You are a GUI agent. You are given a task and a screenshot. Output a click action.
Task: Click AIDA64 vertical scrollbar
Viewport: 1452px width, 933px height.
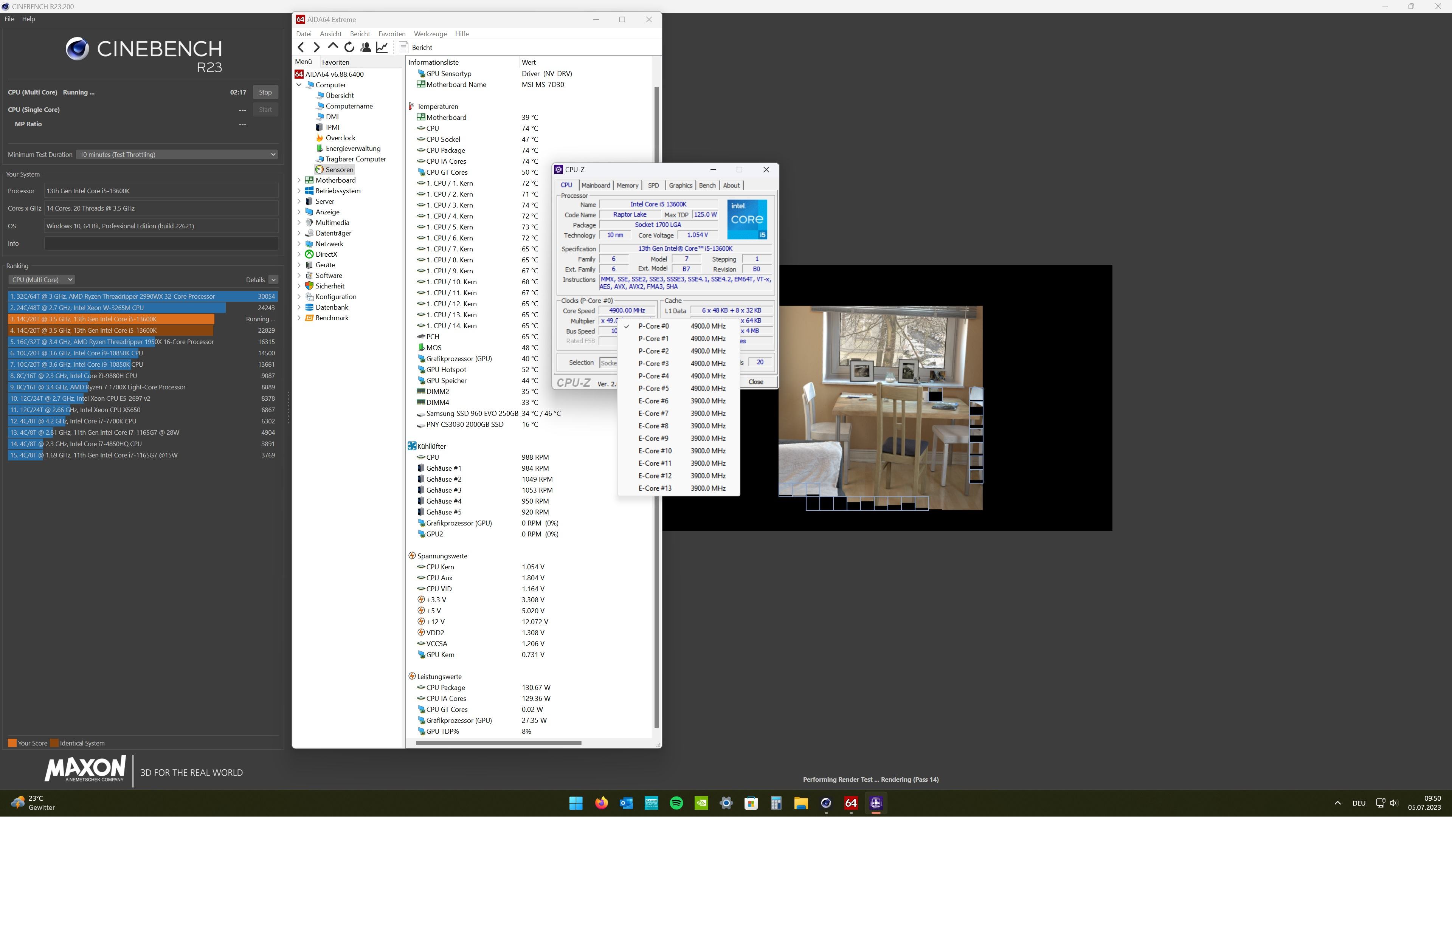(x=656, y=407)
